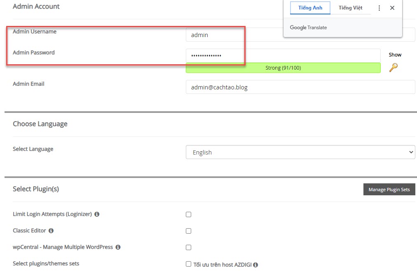Click info icon next to wpCentral
The image size is (417, 274).
[x=118, y=247]
